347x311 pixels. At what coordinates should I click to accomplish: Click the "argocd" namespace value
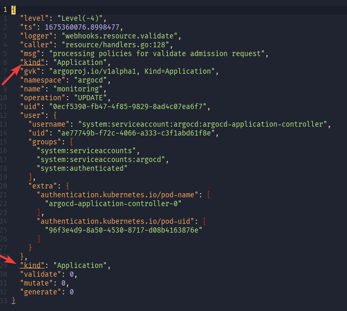tap(90, 80)
